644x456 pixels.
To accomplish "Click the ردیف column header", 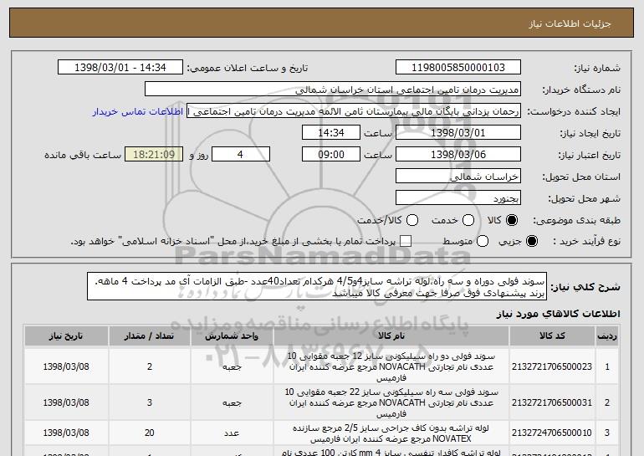I will tap(607, 336).
